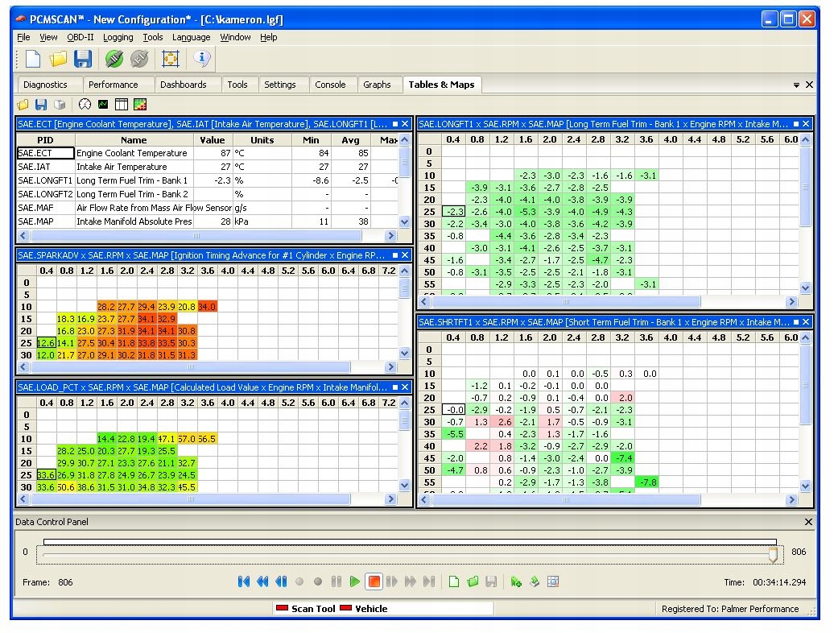Open the About info bubble icon
834x633 pixels.
(202, 59)
